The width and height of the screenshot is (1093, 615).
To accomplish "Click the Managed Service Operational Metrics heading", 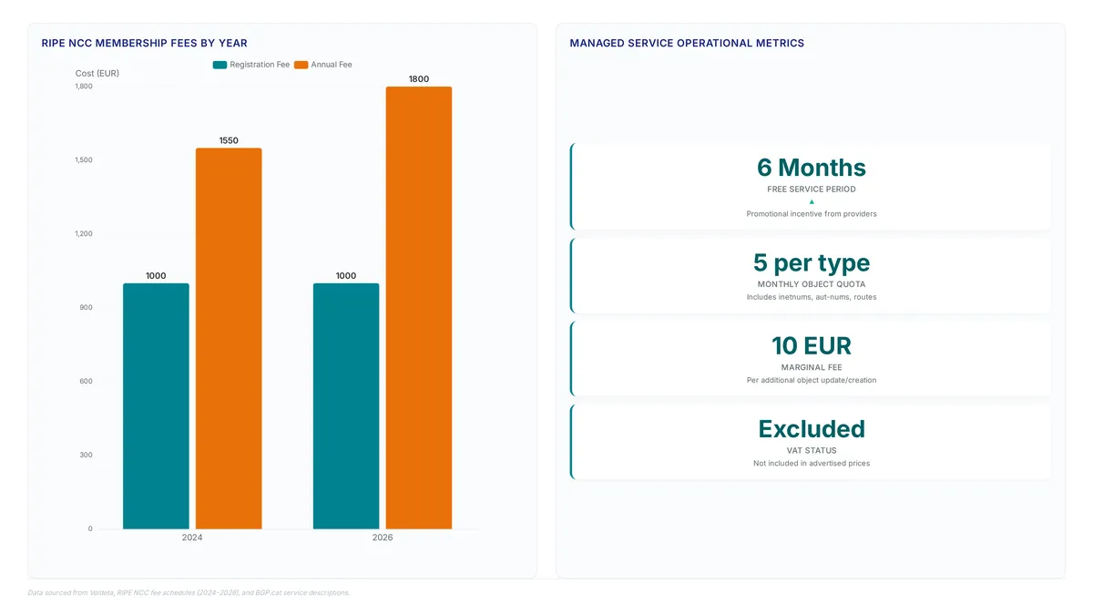I will (687, 43).
